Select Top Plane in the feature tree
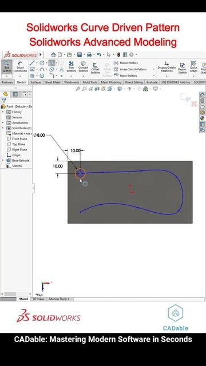 (18, 144)
